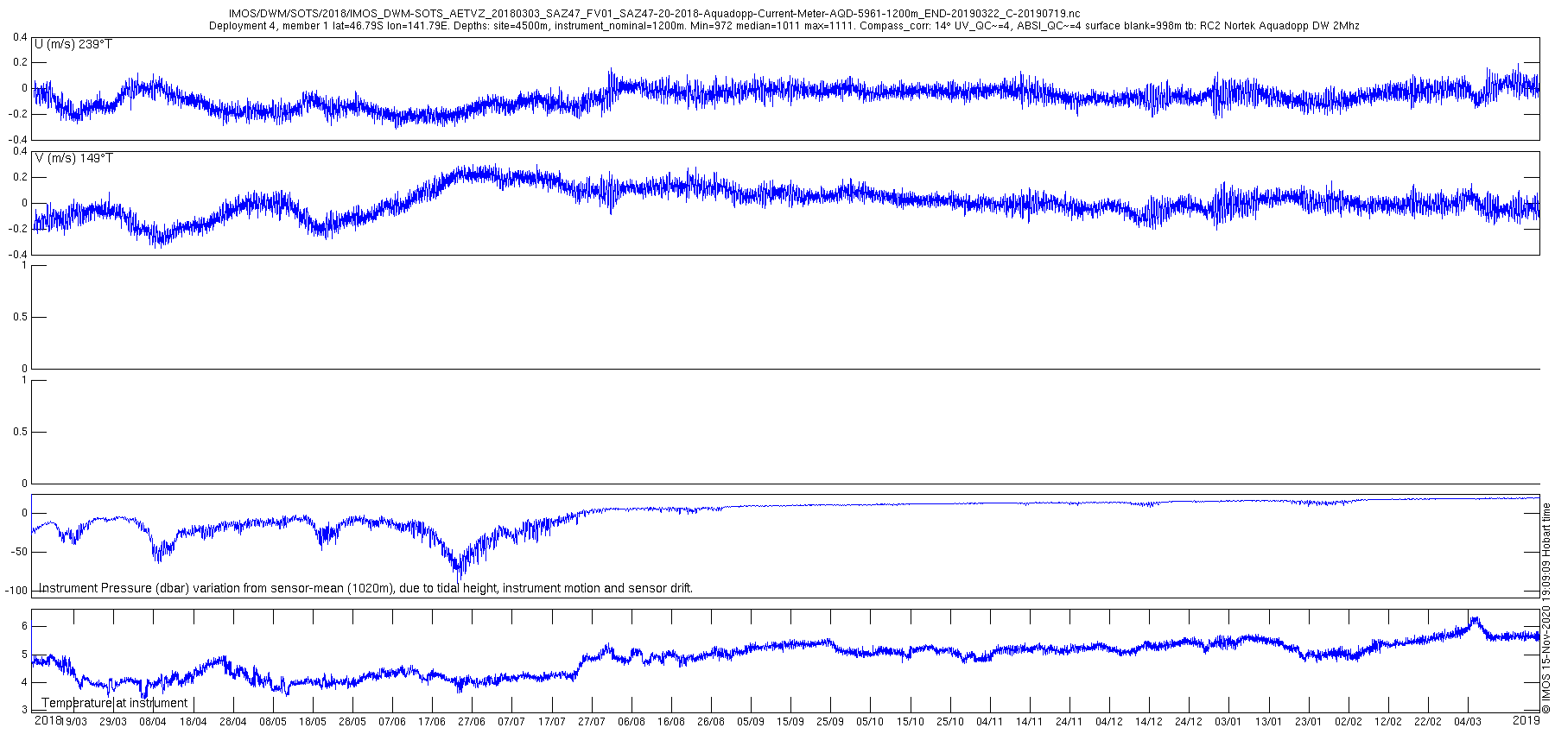Select the '07/06' date tick label
This screenshot has height=734, width=1555.
[391, 722]
